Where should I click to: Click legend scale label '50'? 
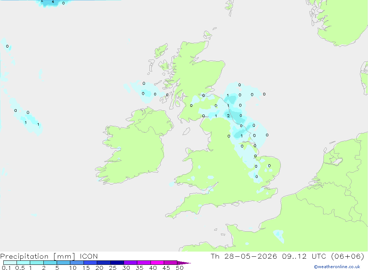tap(180, 268)
